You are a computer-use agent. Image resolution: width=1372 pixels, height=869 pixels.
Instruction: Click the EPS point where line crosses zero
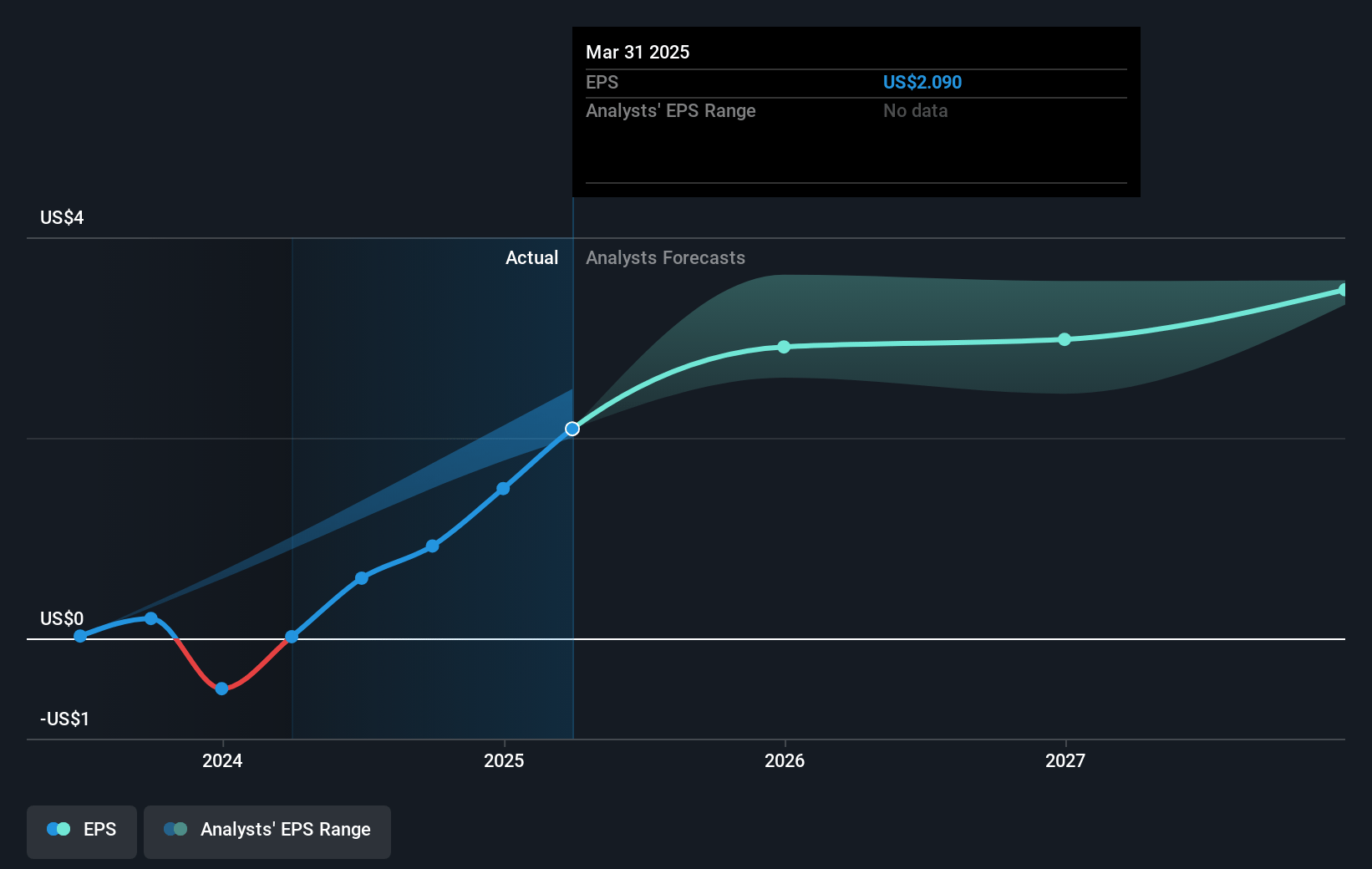point(292,637)
